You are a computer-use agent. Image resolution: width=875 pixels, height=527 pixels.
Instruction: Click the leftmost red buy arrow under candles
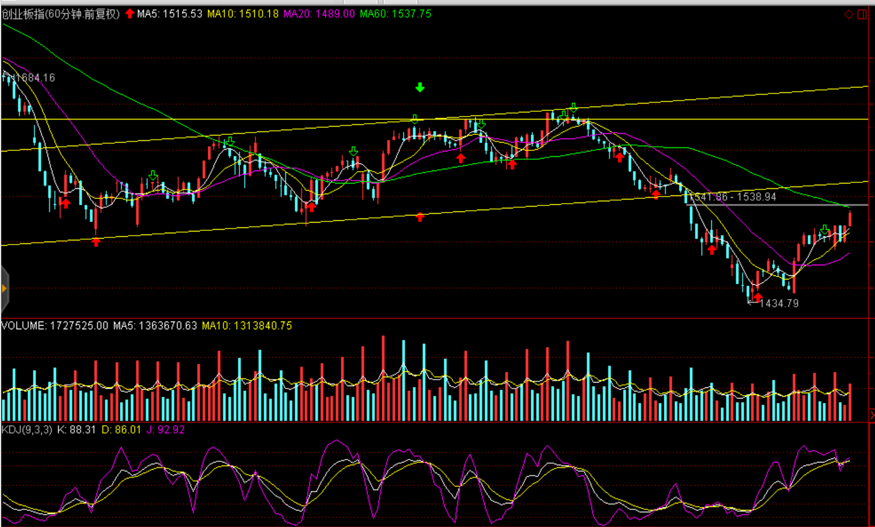pyautogui.click(x=66, y=203)
